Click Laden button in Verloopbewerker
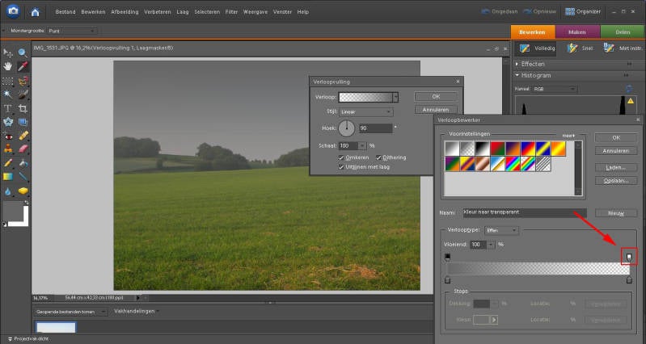This screenshot has height=344, width=646. pos(615,166)
